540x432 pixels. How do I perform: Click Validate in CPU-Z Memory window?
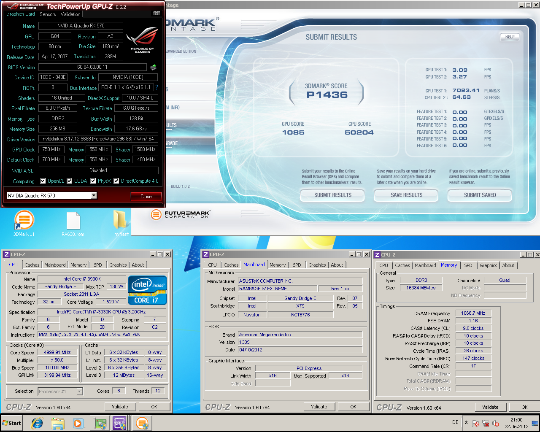click(x=490, y=407)
